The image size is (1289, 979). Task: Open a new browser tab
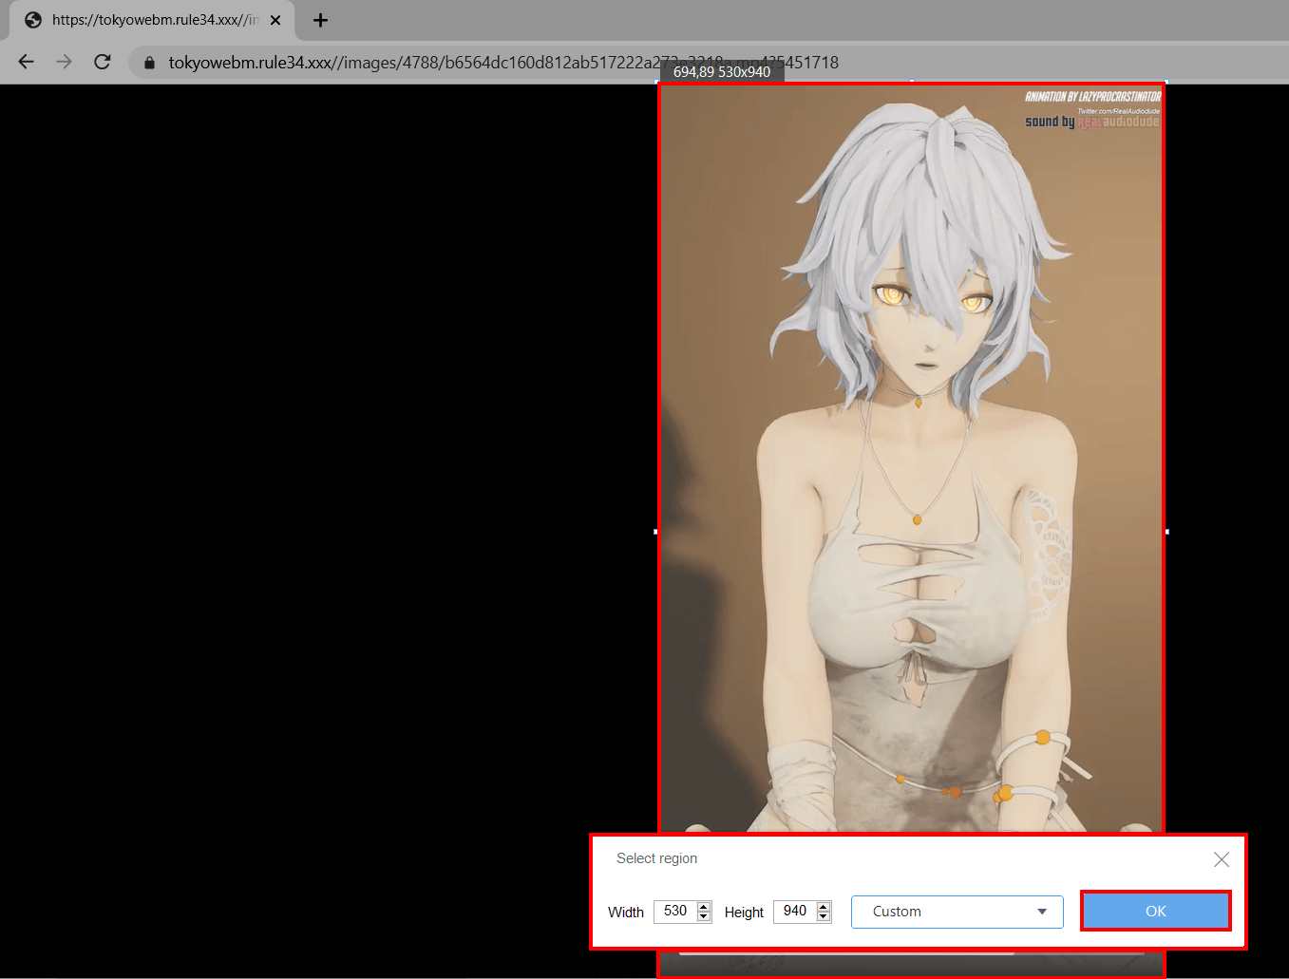pos(320,20)
